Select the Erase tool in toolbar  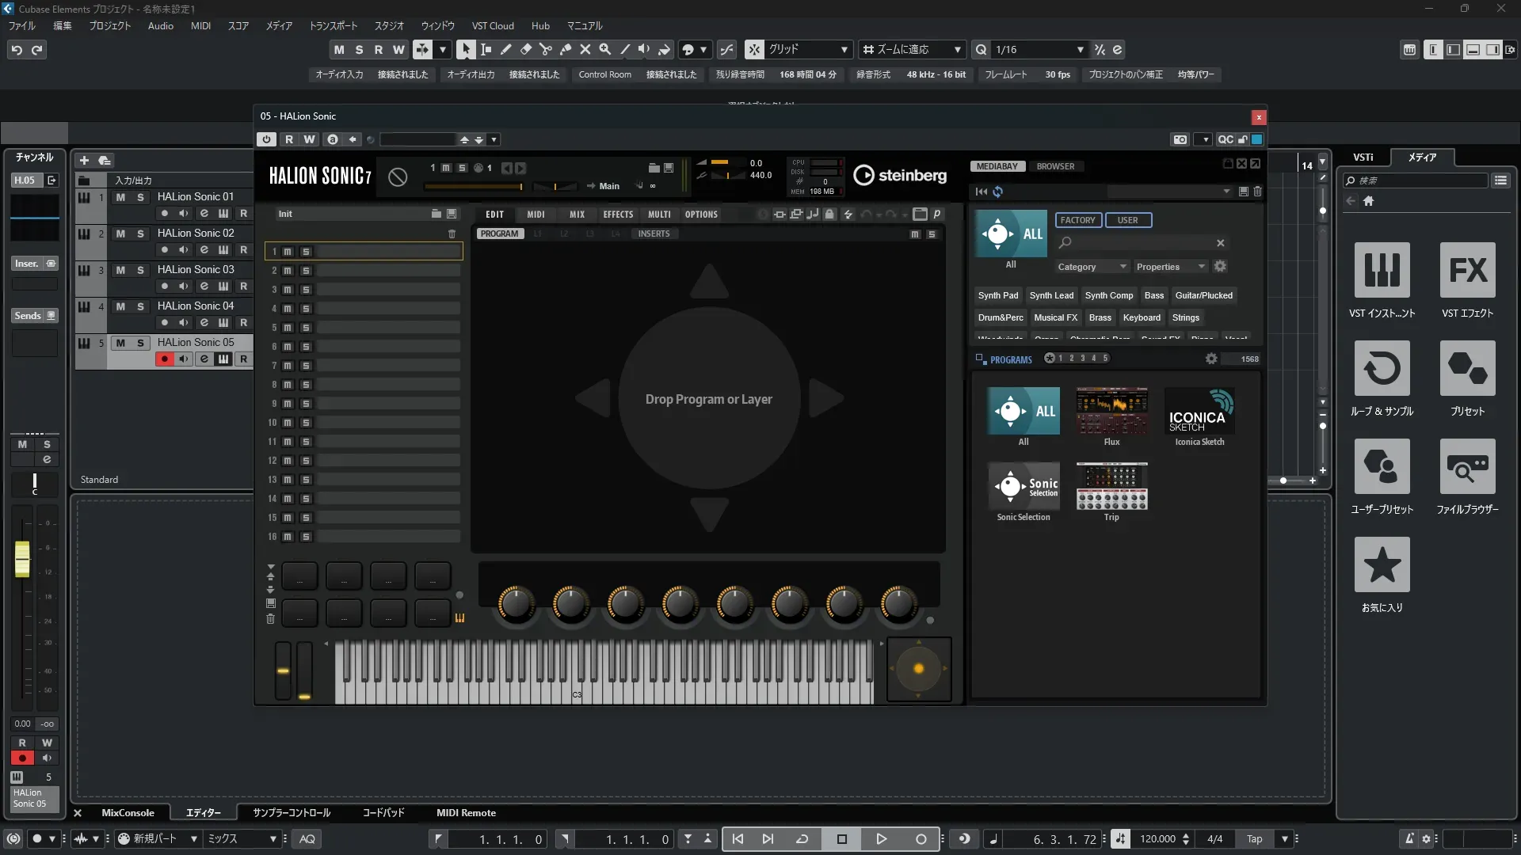tap(525, 49)
